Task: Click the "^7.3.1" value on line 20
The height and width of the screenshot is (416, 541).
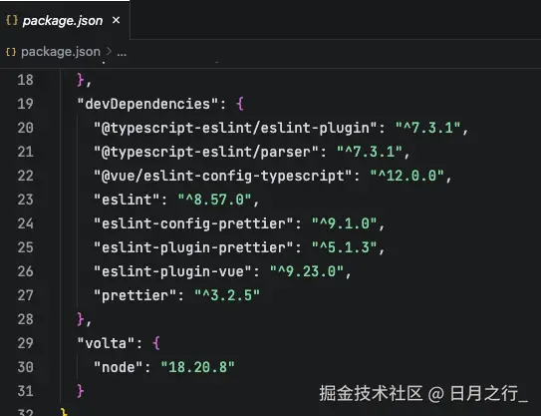Action: pyautogui.click(x=427, y=128)
